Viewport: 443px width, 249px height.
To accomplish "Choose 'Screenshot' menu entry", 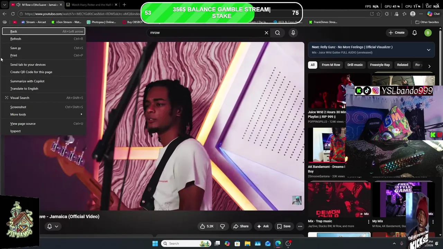I will point(43,107).
